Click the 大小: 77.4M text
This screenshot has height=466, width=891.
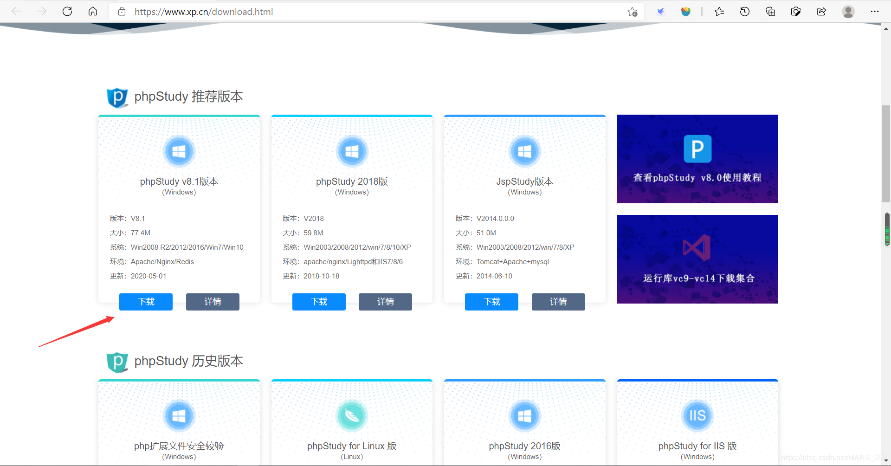[x=130, y=233]
